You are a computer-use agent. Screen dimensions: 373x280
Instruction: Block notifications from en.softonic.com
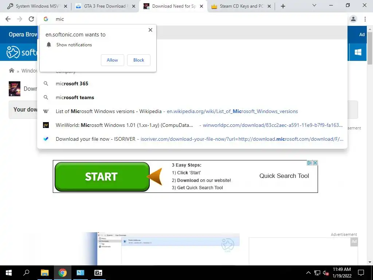tap(139, 60)
